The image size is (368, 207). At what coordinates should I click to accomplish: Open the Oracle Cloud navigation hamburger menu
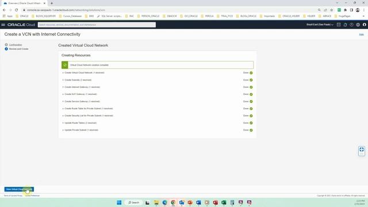3,25
